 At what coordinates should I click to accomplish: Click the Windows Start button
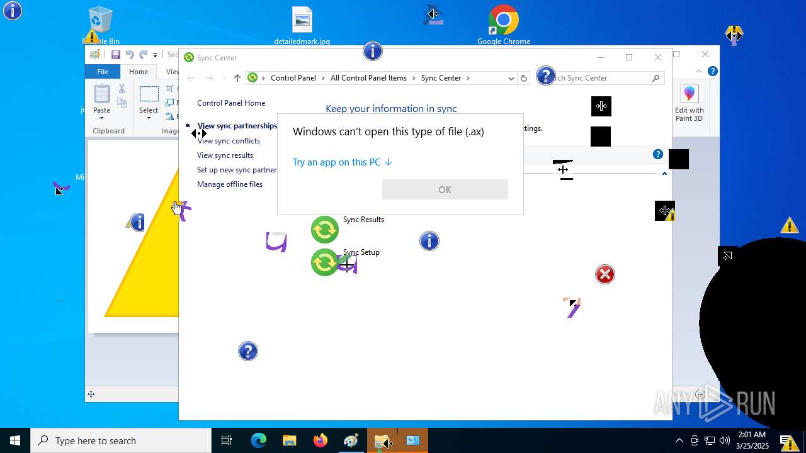click(x=15, y=440)
